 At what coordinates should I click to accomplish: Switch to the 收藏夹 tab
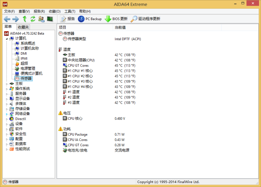[x=23, y=27]
